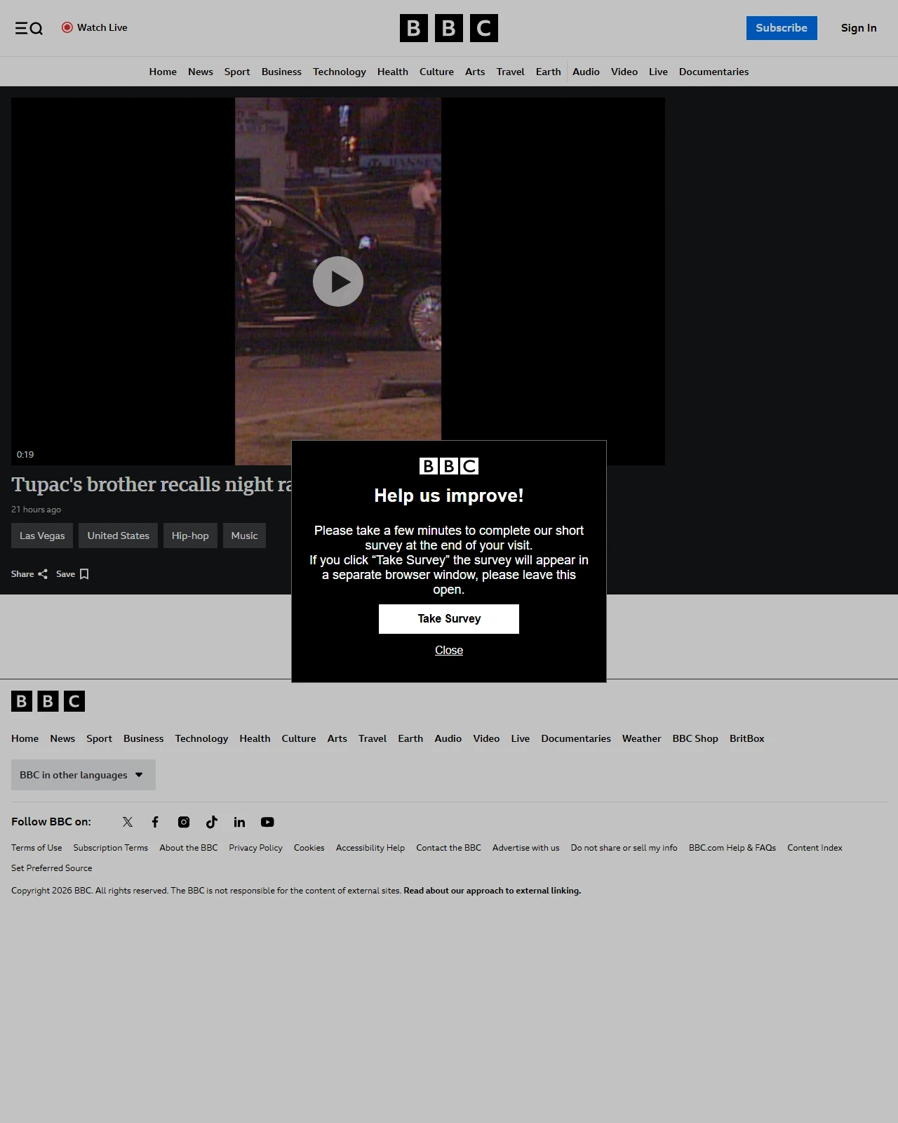The image size is (898, 1123).
Task: Open Live in the top navigation
Action: coord(658,72)
